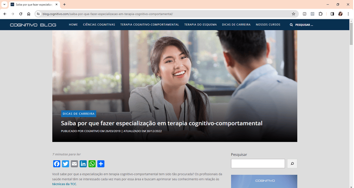The height and width of the screenshot is (188, 354).
Task: Open the browser side panel
Action: click(x=332, y=14)
